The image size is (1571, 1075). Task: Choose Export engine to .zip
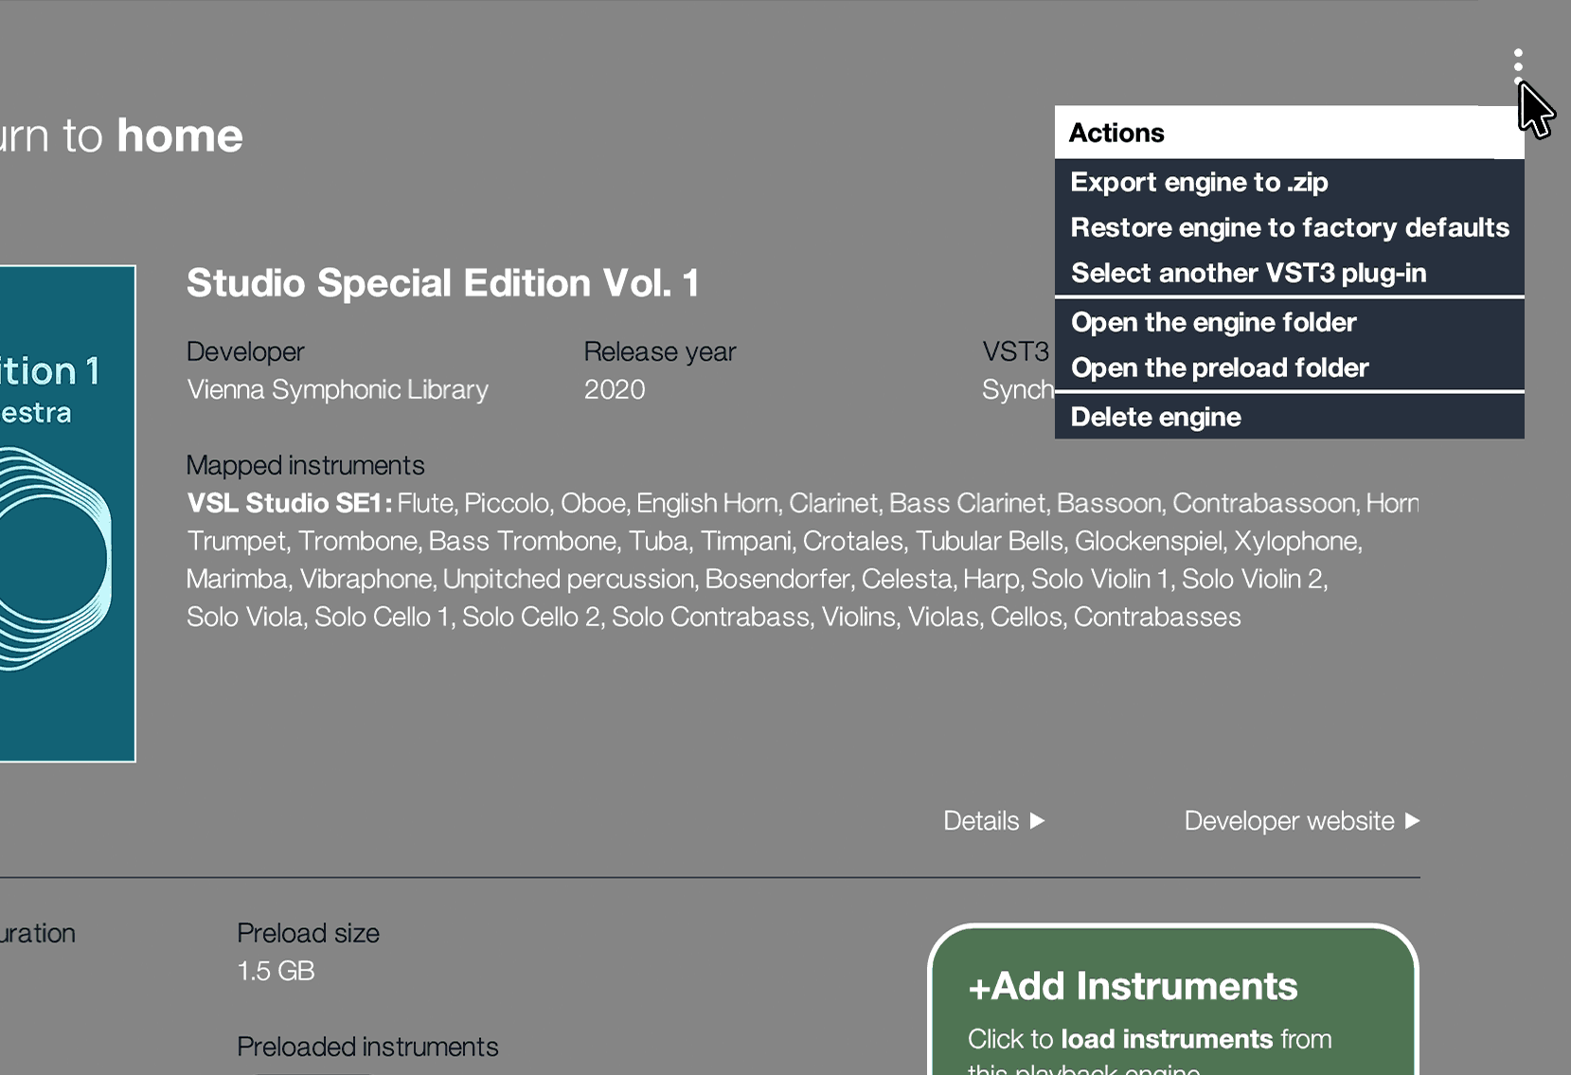coord(1199,182)
